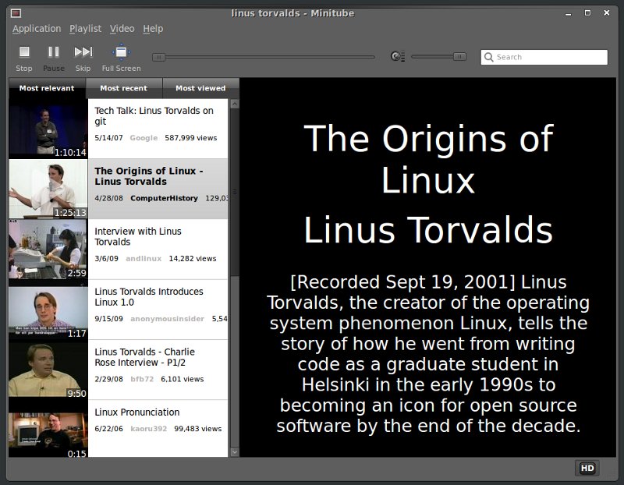Viewport: 624px width, 485px height.
Task: Toggle HD quality button
Action: (587, 468)
